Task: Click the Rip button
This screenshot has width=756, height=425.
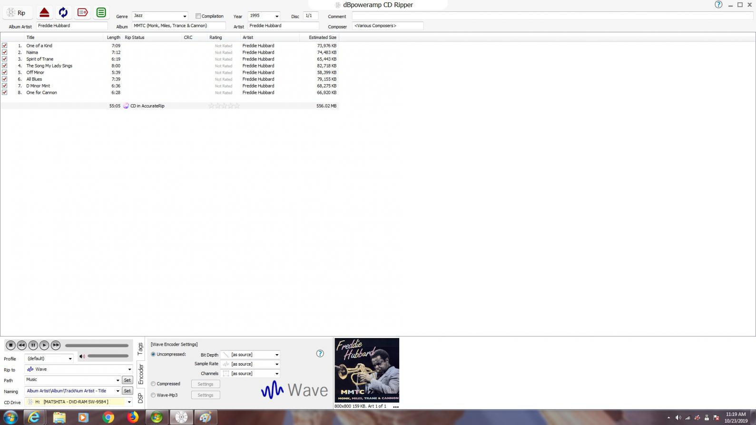Action: pyautogui.click(x=16, y=13)
